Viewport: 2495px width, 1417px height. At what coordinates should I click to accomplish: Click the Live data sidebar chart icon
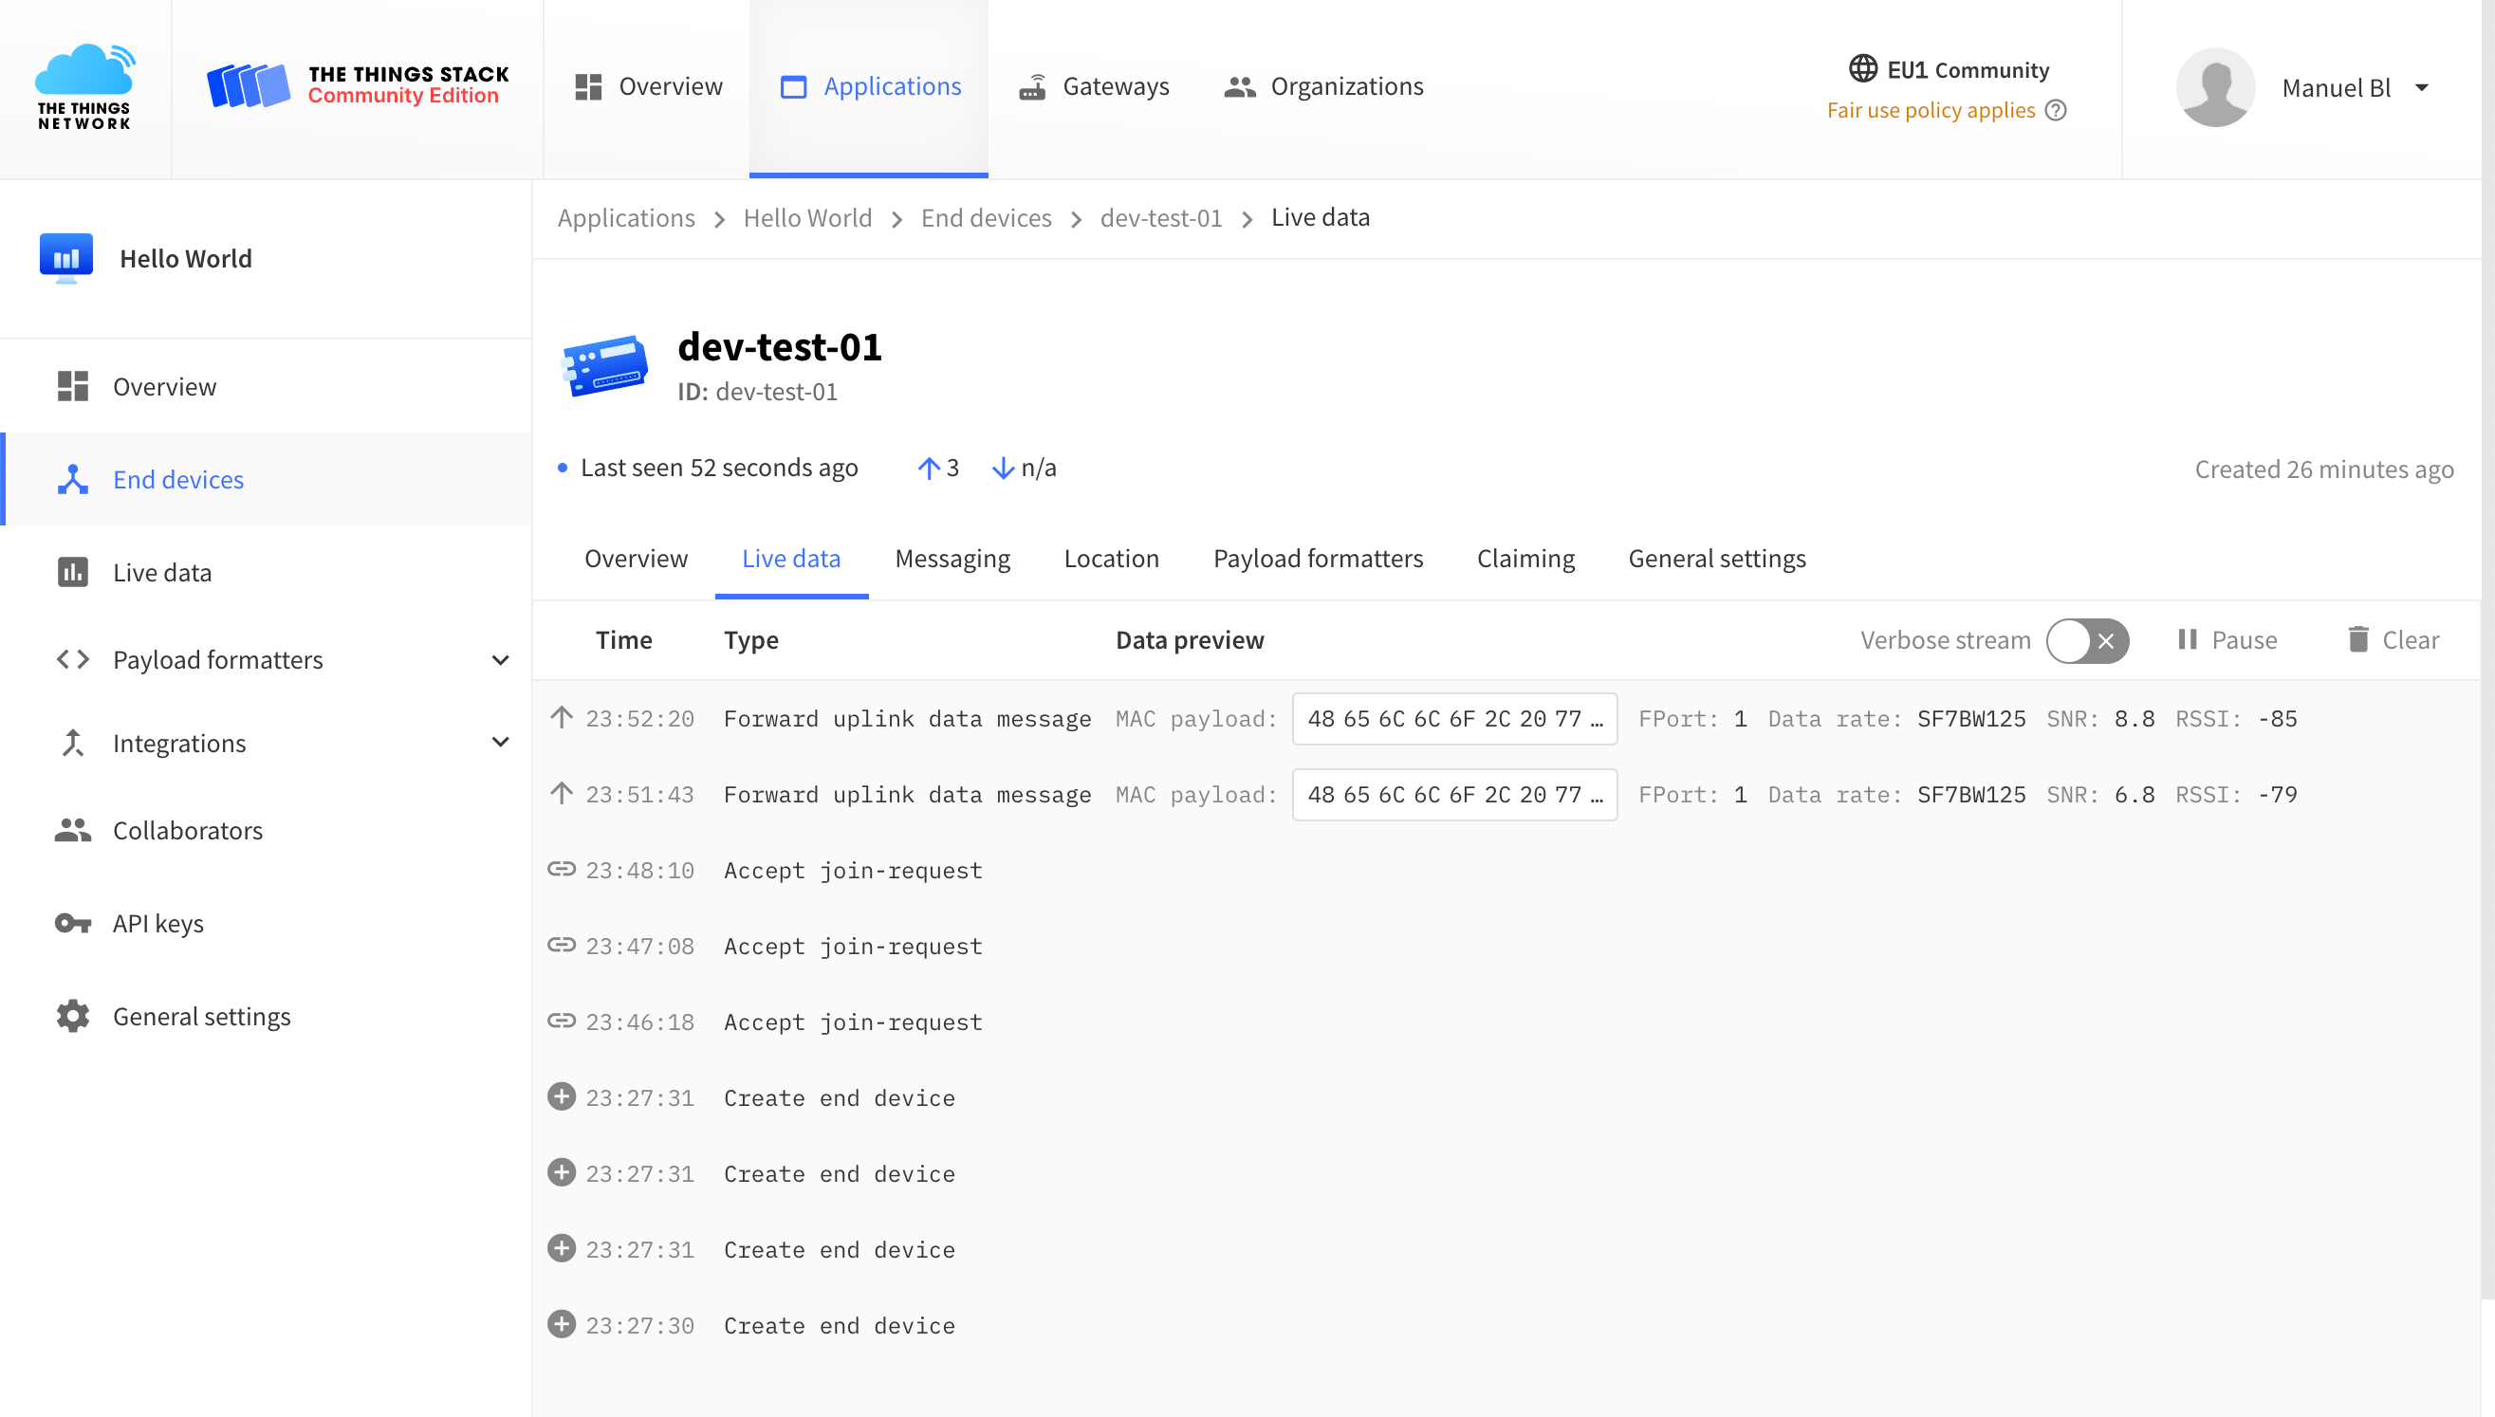click(x=73, y=572)
